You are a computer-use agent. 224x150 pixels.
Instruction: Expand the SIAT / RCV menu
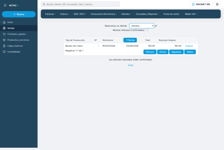(x=80, y=14)
